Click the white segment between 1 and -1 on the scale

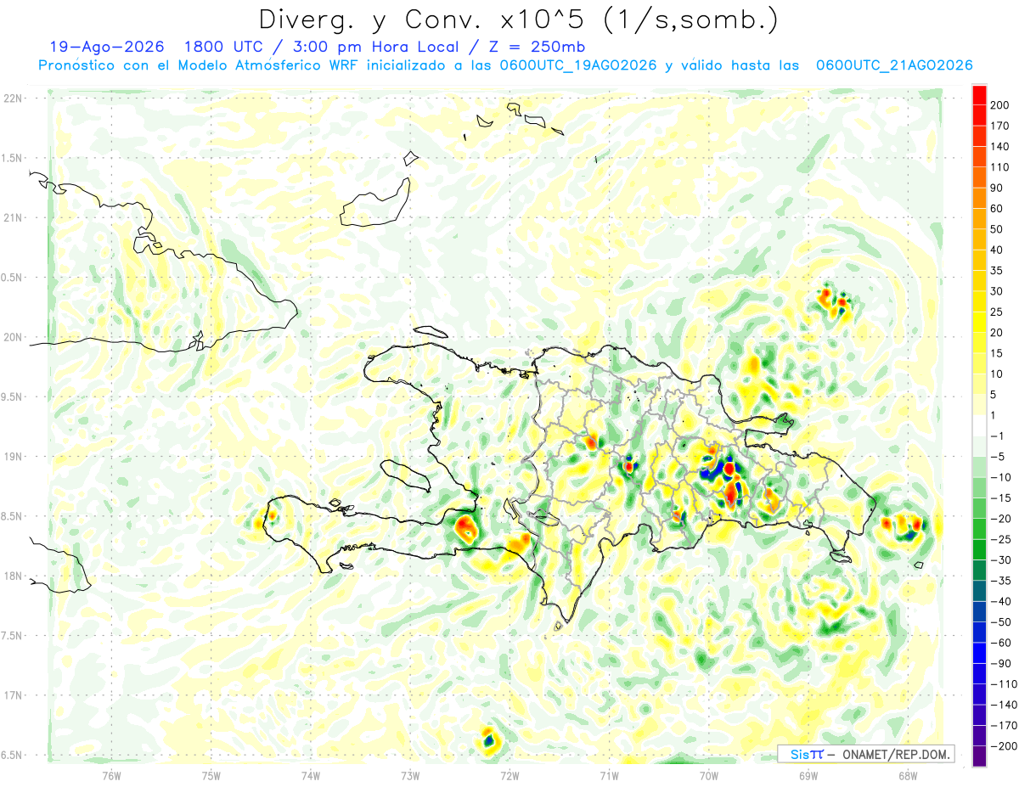(979, 425)
